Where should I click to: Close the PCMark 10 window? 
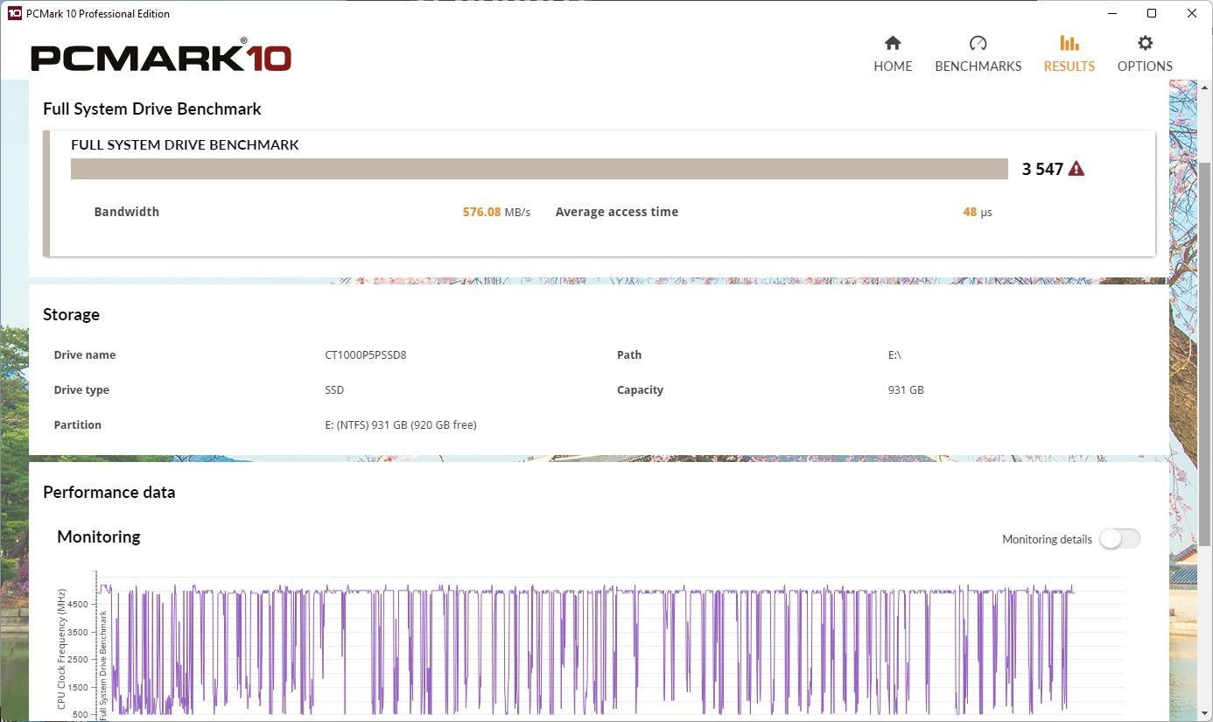click(1192, 13)
